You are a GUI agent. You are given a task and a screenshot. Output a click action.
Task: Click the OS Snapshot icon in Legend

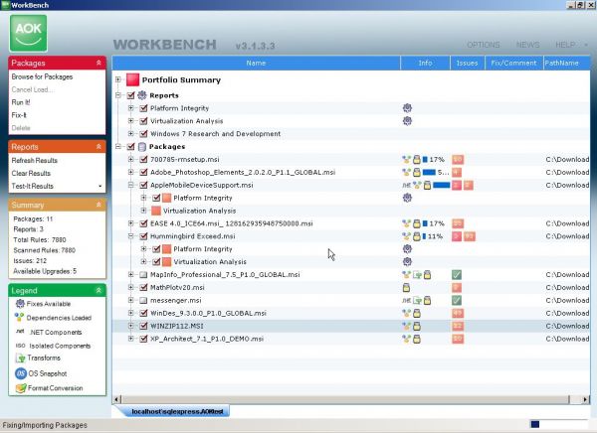coord(21,373)
